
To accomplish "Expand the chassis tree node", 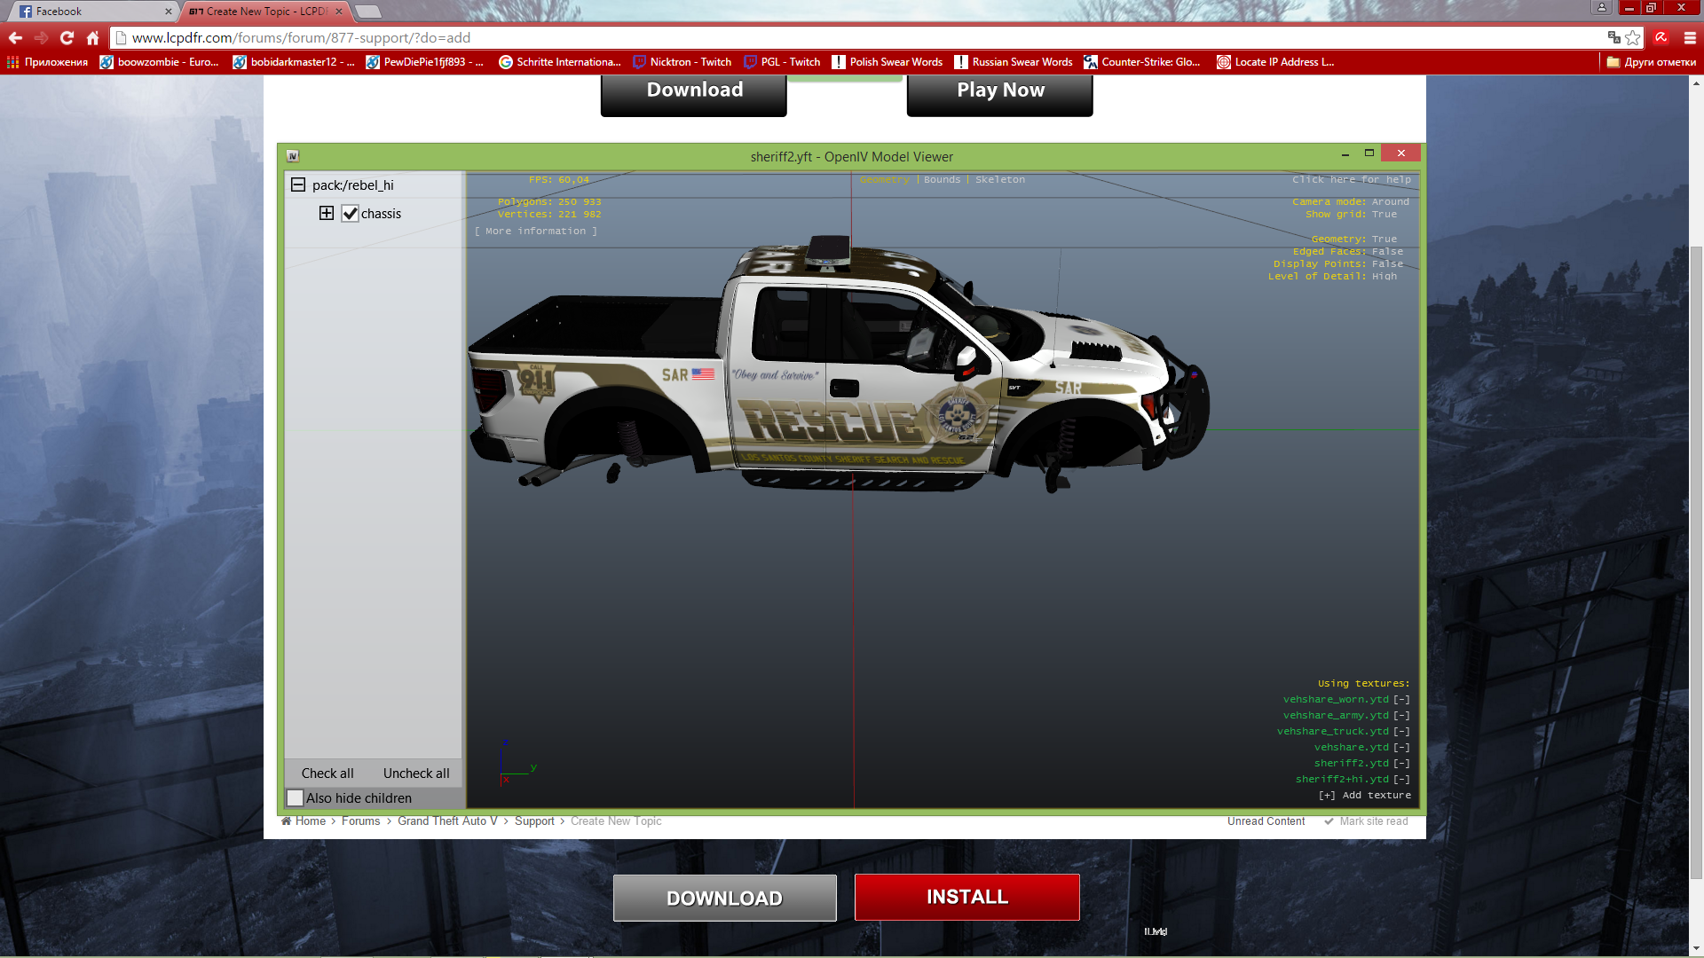I will point(327,213).
